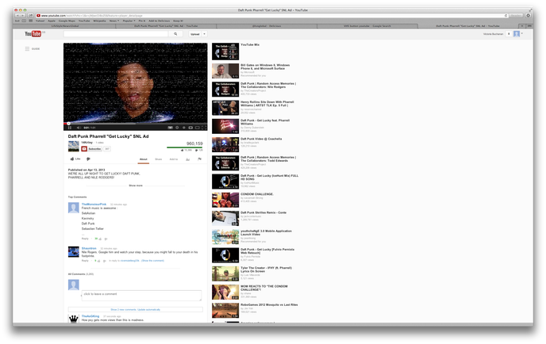546x344 pixels.
Task: Mute the video using the speaker icon
Action: (x=76, y=127)
